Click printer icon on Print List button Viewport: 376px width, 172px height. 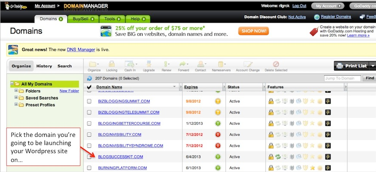pos(340,66)
